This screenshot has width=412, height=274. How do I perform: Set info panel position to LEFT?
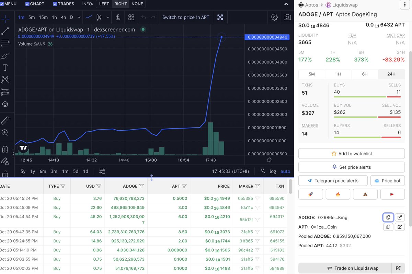tap(104, 4)
